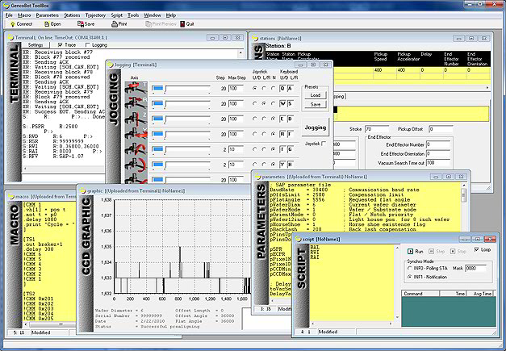The image size is (506, 351).
Task: Click the Jogging window title icon
Action: click(111, 65)
